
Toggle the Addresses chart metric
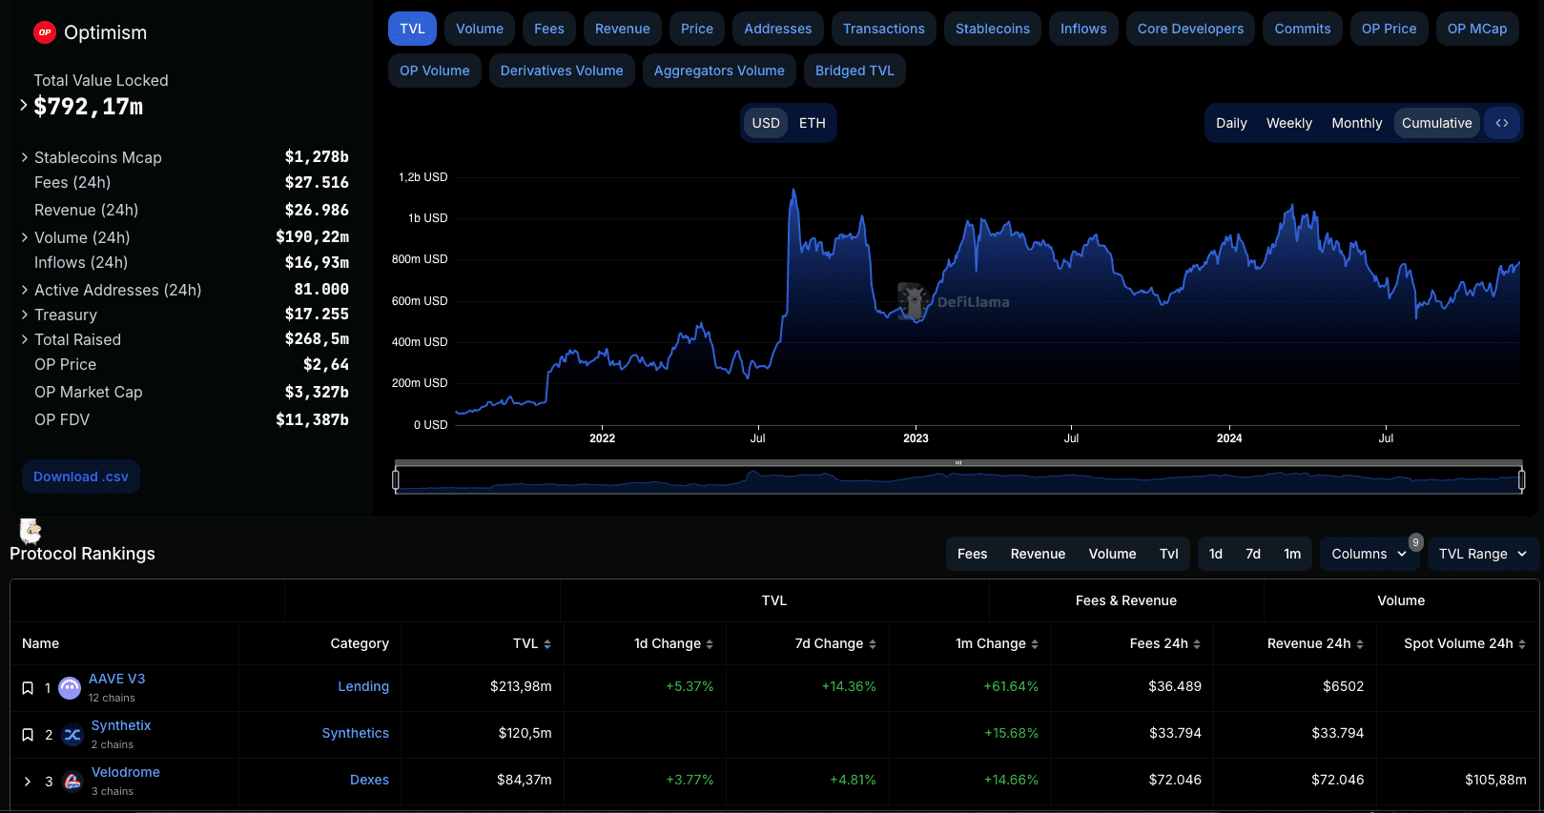coord(778,29)
